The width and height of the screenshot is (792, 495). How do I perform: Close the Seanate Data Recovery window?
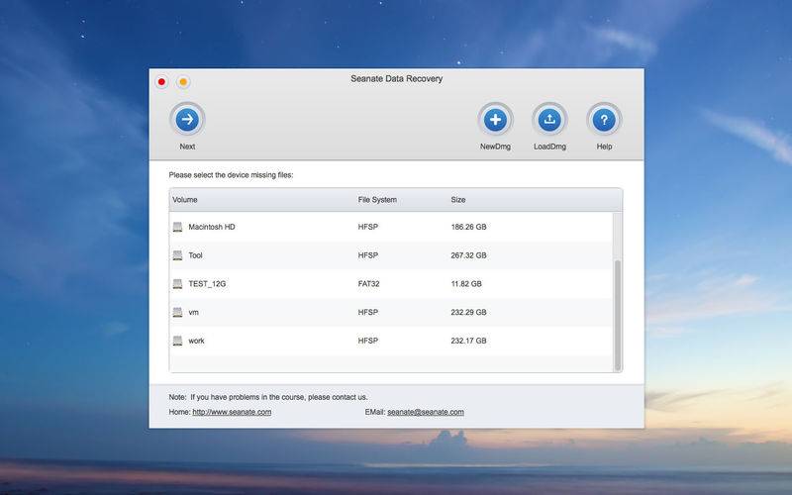click(161, 82)
